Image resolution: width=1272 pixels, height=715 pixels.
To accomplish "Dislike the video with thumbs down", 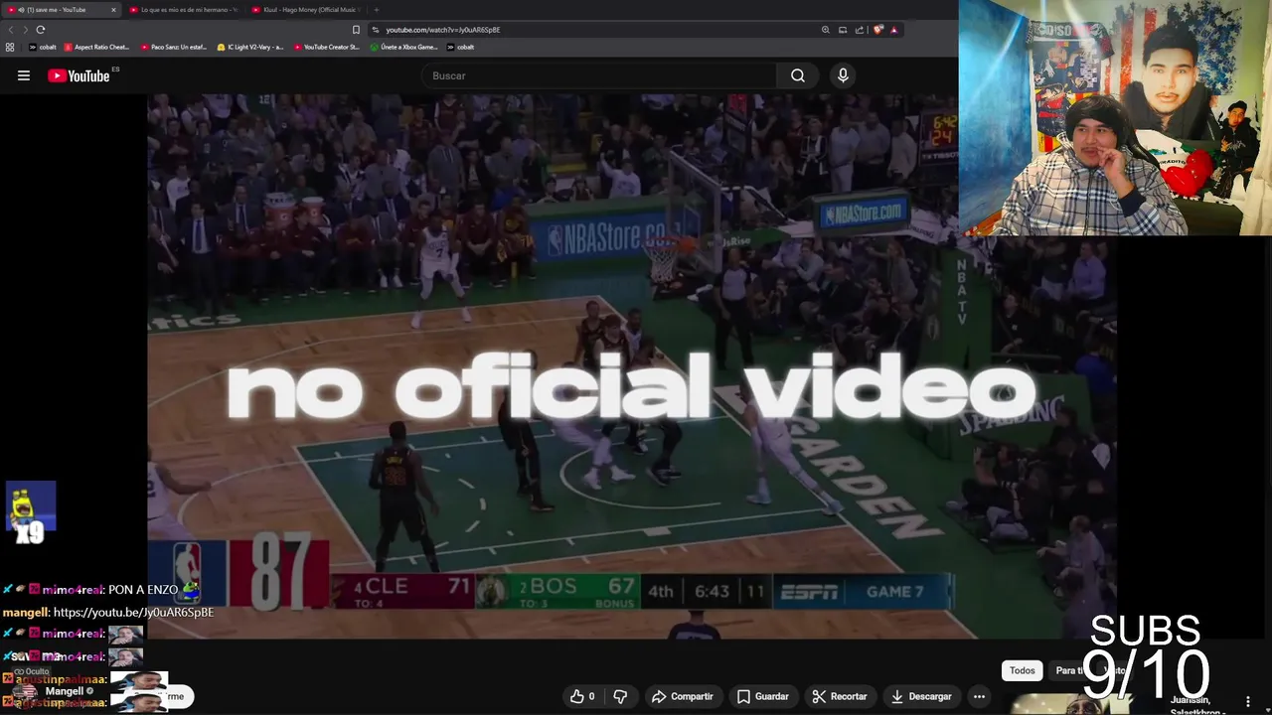I will tap(620, 696).
